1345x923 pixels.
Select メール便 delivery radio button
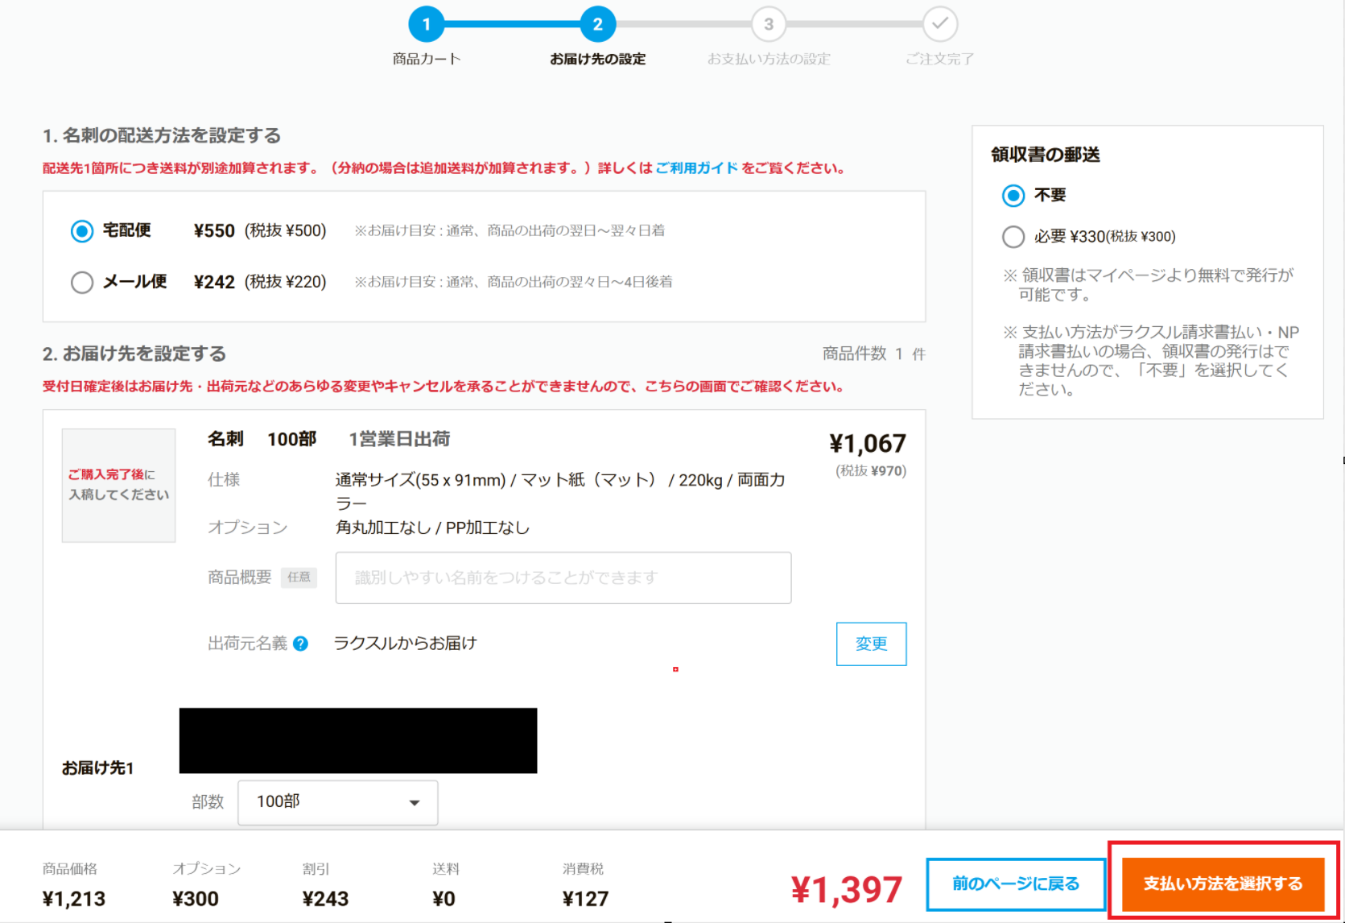[82, 282]
